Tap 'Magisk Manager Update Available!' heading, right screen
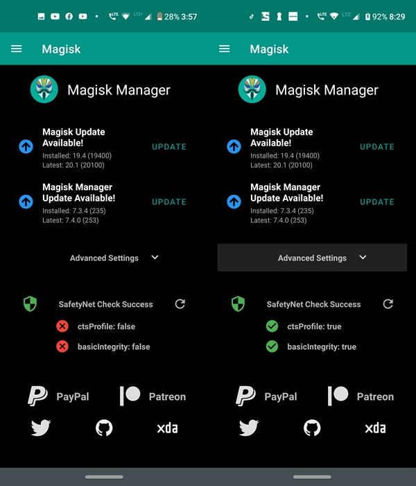This screenshot has height=486, width=416. [x=286, y=192]
